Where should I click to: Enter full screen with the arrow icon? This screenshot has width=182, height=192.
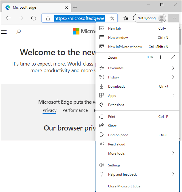tap(173, 57)
